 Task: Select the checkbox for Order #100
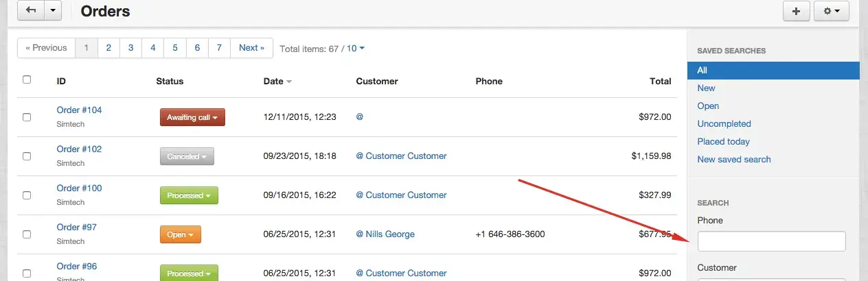pos(27,195)
